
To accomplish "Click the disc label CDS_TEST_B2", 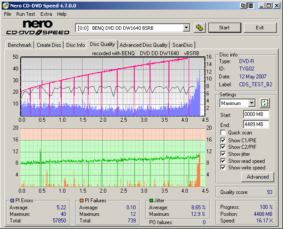I will 256,85.
